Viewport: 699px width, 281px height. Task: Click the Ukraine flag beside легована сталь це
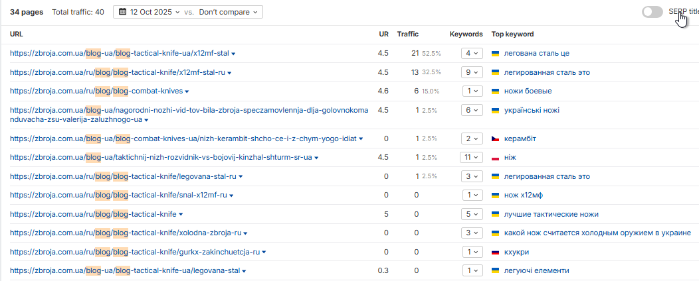click(x=495, y=54)
